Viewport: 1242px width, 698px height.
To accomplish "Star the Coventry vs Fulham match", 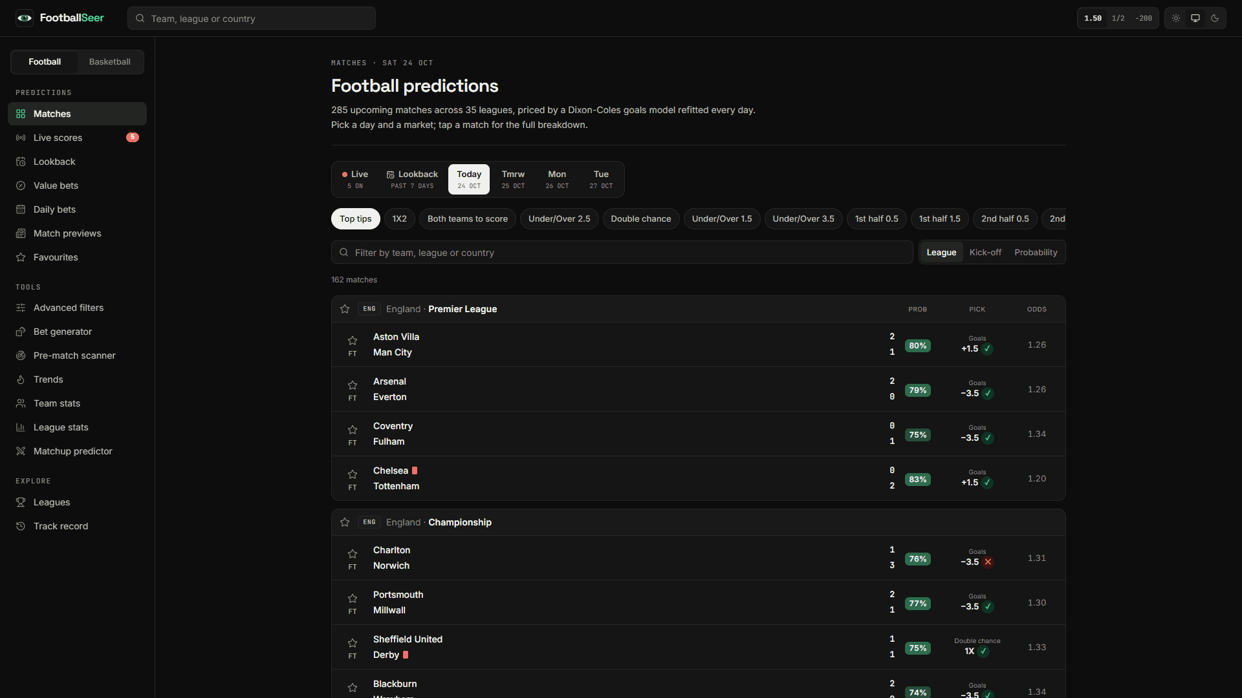I will point(353,430).
